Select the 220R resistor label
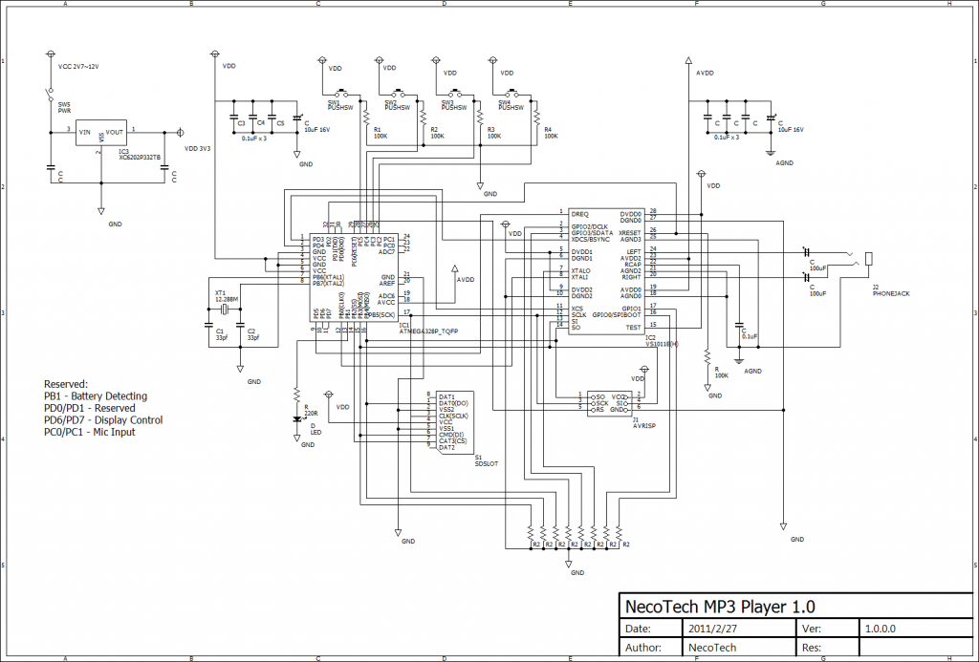The height and width of the screenshot is (662, 979). tap(311, 413)
